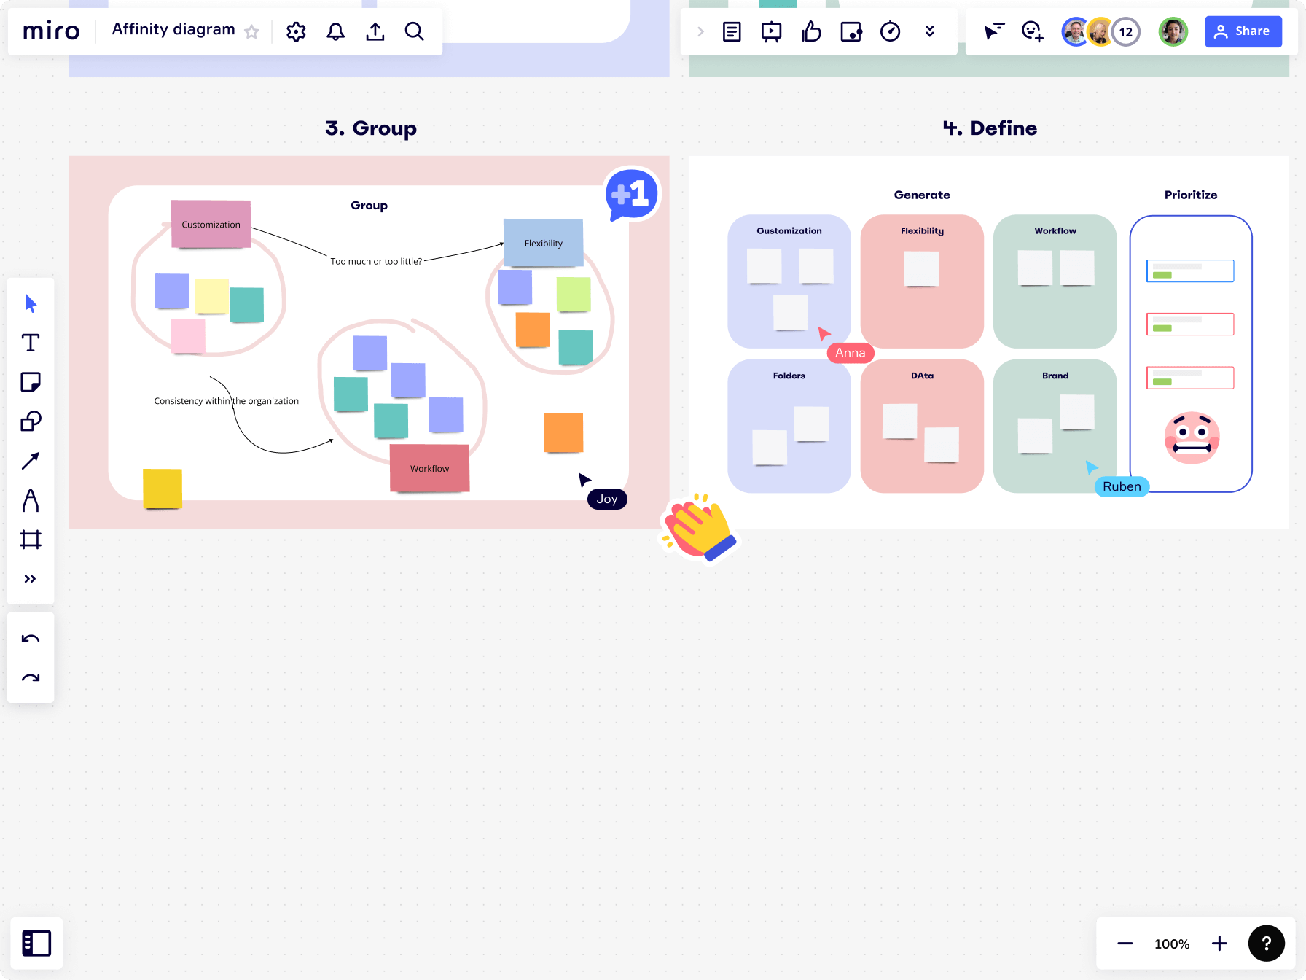The width and height of the screenshot is (1306, 980).
Task: Expand the left panel arrow near Notes
Action: click(700, 31)
